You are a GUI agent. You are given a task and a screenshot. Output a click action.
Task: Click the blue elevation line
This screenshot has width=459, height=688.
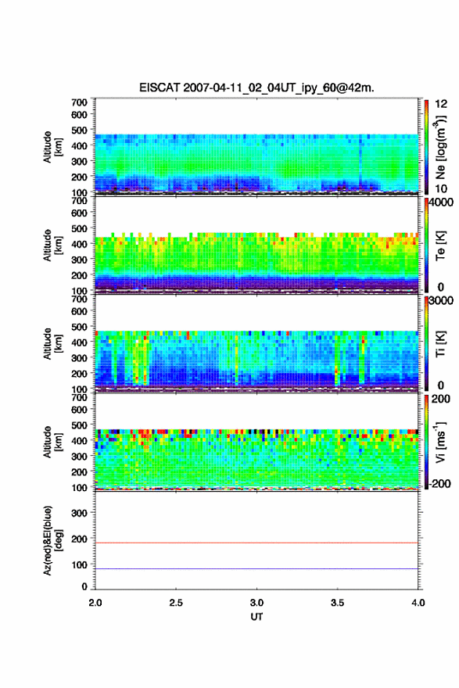click(256, 568)
